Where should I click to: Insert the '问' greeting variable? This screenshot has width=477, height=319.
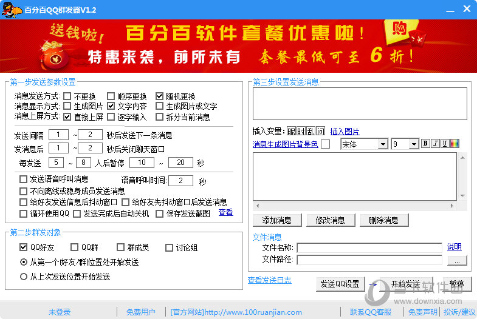[320, 131]
